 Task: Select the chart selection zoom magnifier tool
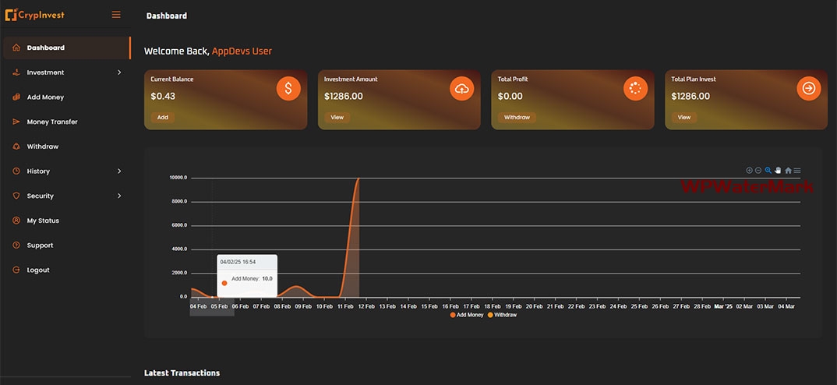click(x=768, y=170)
